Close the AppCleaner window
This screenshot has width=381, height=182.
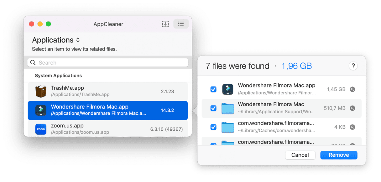coord(31,24)
